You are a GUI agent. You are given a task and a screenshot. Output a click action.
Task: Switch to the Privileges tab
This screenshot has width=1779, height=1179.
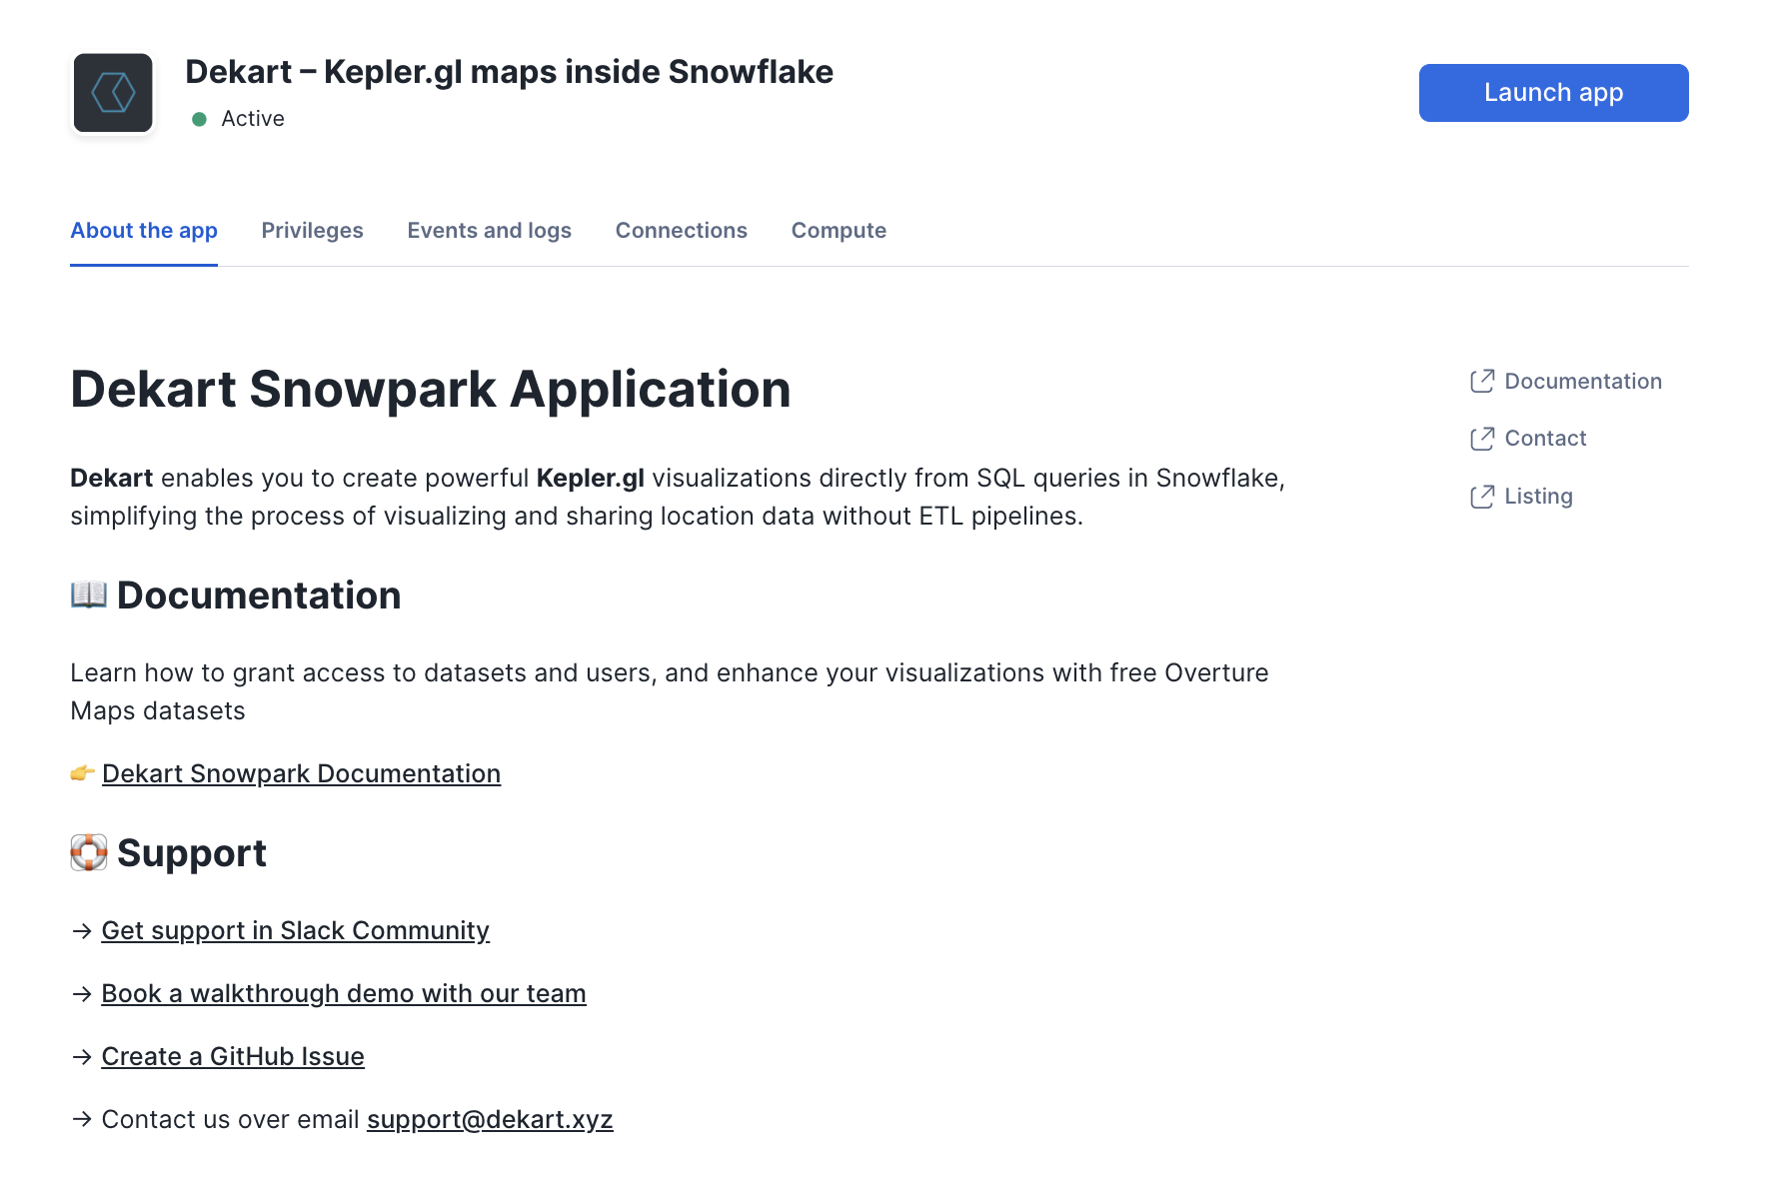(x=312, y=231)
